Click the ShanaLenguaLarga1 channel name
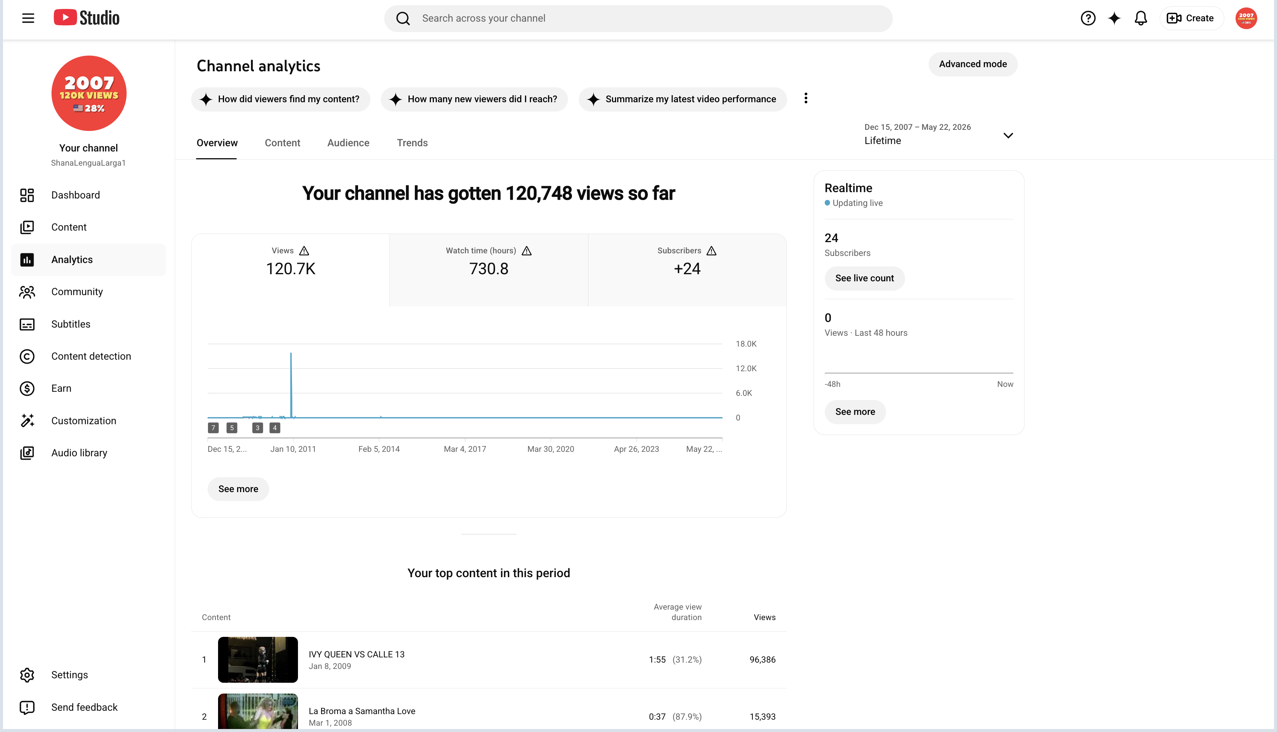The width and height of the screenshot is (1277, 732). pyautogui.click(x=88, y=163)
